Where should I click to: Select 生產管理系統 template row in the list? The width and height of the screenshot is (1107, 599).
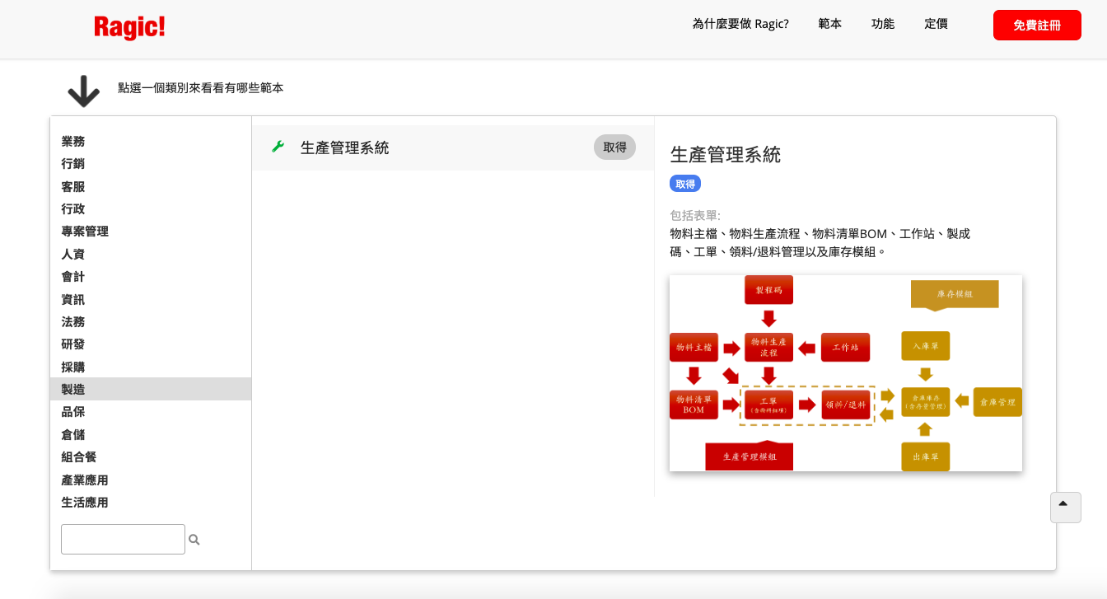453,147
